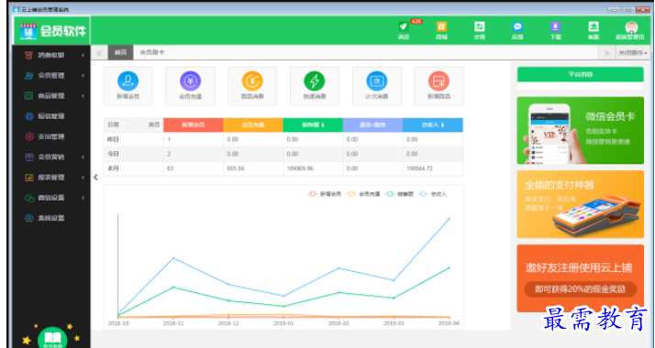The image size is (655, 348).
Task: Click the 微信设置 WeChat icon
Action: pyautogui.click(x=28, y=198)
